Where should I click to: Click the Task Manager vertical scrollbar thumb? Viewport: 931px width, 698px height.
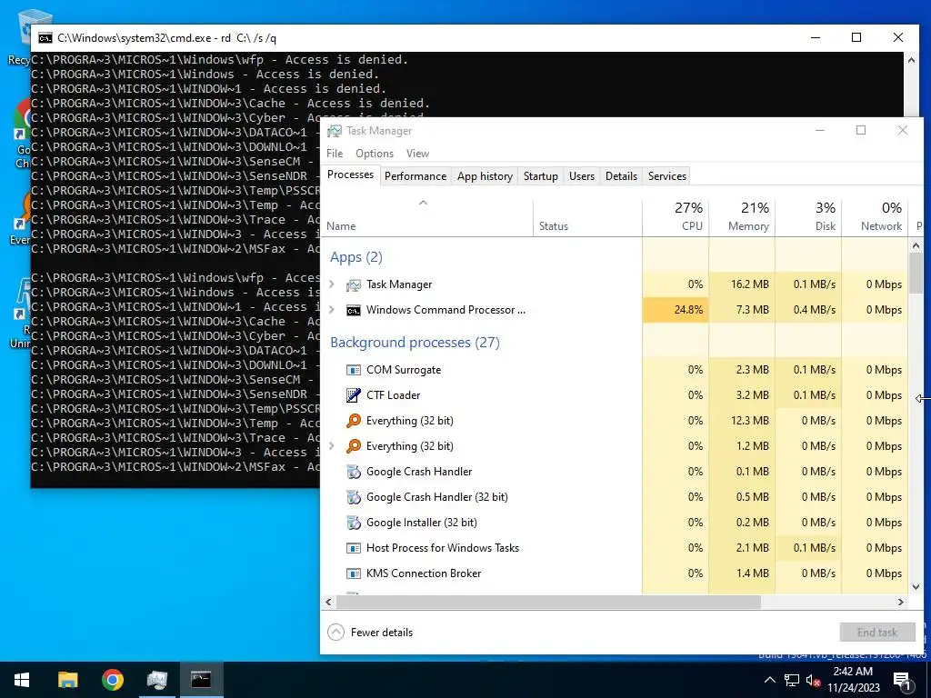(x=916, y=273)
